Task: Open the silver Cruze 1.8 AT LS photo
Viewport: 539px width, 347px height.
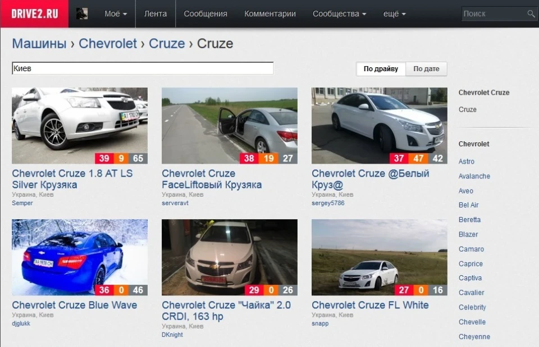Action: point(80,126)
